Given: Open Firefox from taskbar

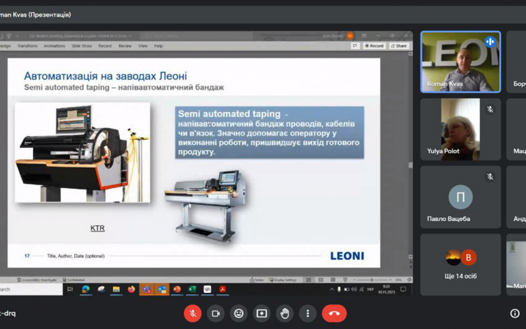Looking at the screenshot, I should [131, 289].
